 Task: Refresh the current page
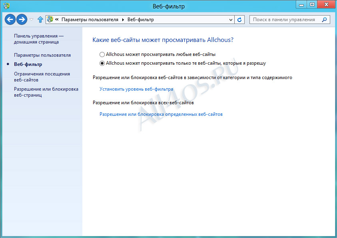tap(239, 20)
